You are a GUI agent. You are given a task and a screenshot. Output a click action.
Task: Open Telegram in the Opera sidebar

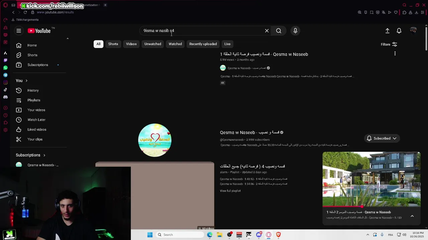point(5,75)
